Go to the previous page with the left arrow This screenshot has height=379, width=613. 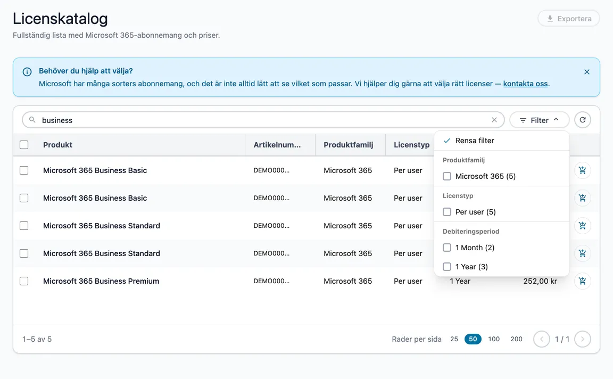(x=542, y=339)
